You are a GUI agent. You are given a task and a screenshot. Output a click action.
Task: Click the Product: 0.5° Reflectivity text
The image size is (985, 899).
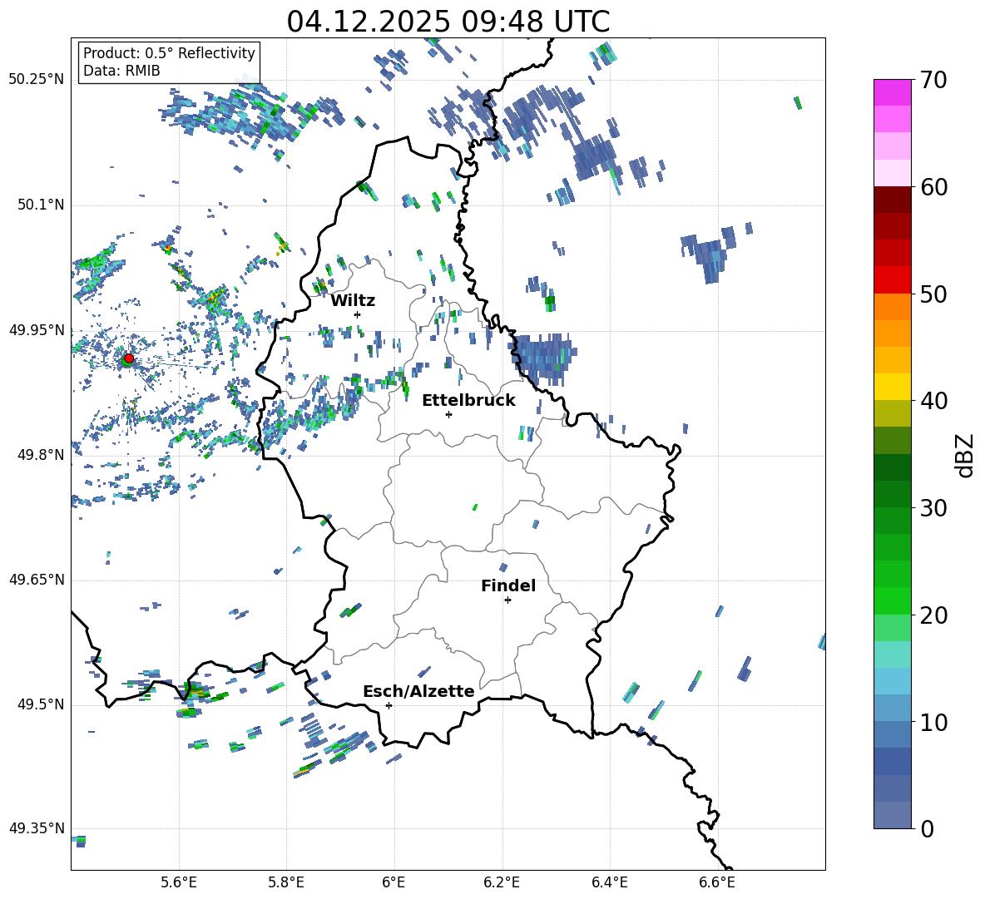point(169,52)
